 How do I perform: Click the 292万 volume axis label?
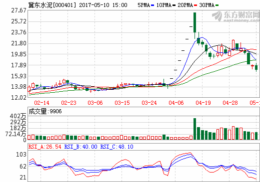click(x=18, y=122)
